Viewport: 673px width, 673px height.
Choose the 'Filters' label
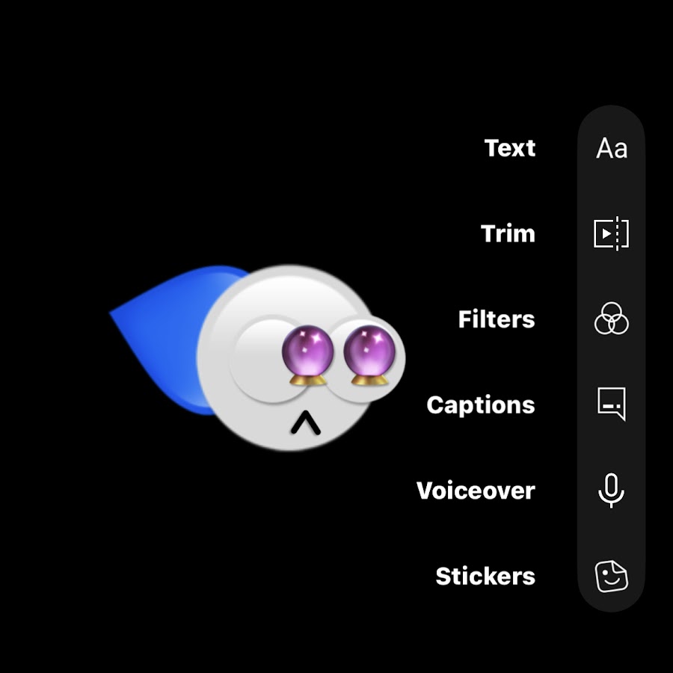(497, 319)
